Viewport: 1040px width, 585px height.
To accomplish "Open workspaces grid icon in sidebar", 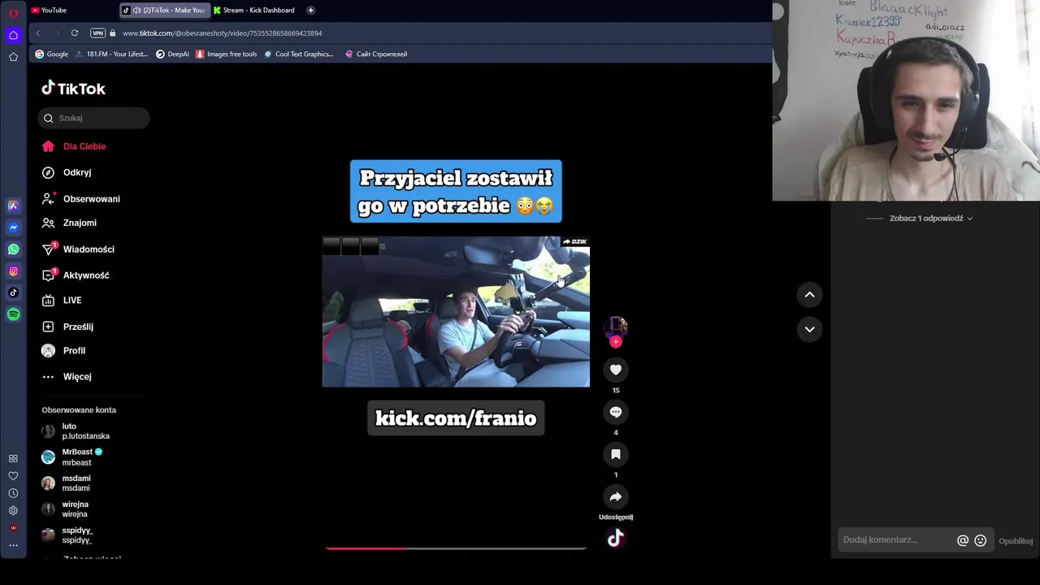I will point(13,458).
